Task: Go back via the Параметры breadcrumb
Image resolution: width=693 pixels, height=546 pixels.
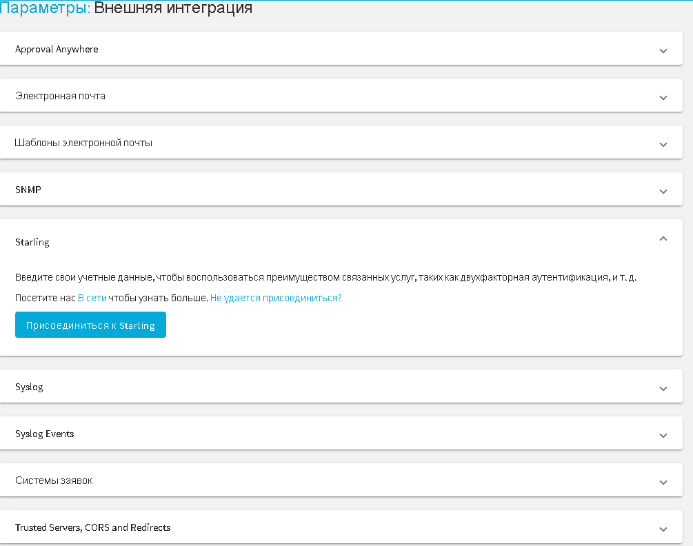Action: 45,8
